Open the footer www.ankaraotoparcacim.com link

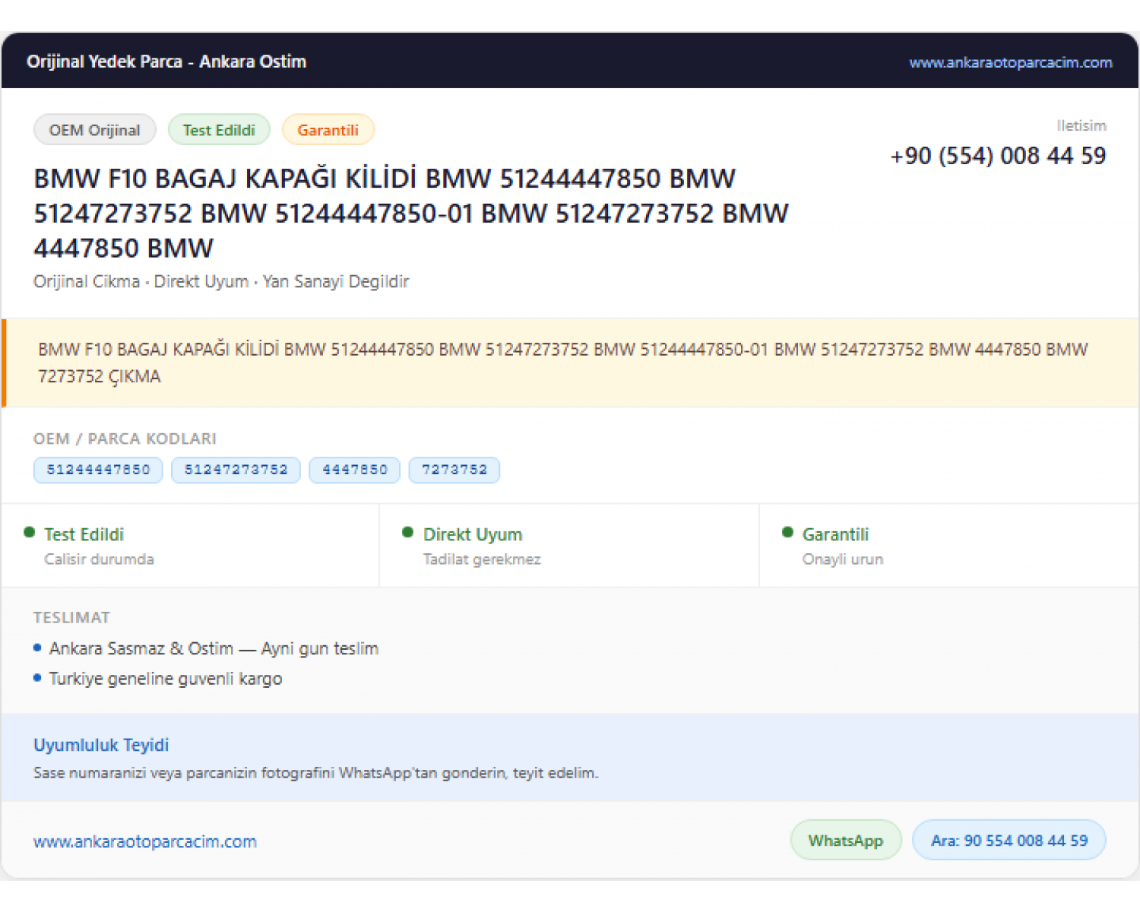coord(145,841)
